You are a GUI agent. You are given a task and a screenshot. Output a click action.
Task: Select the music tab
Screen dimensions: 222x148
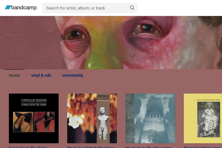coord(15,75)
